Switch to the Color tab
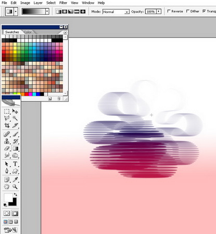The image size is (216, 234). (x=28, y=32)
